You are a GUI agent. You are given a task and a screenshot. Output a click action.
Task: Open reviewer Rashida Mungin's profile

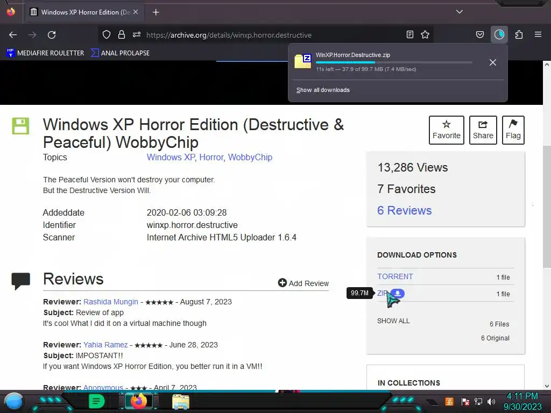[111, 302]
